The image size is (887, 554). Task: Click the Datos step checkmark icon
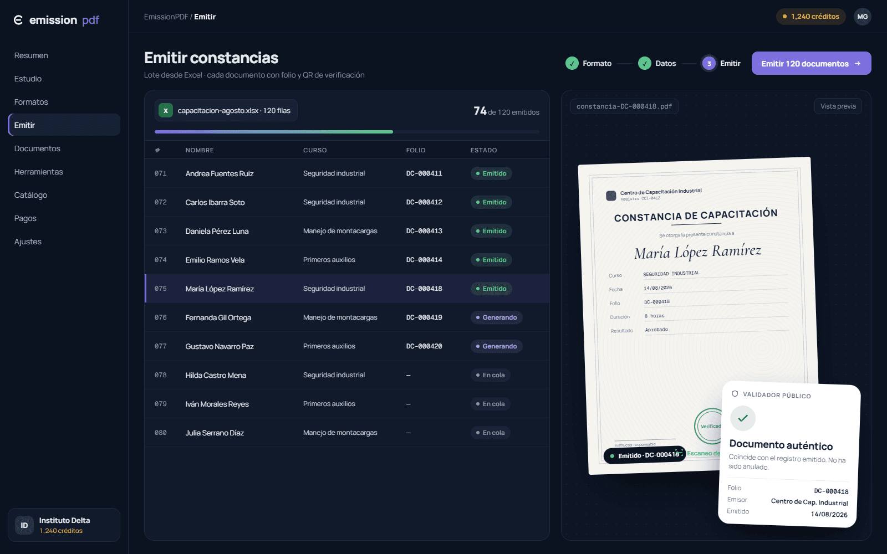[644, 63]
